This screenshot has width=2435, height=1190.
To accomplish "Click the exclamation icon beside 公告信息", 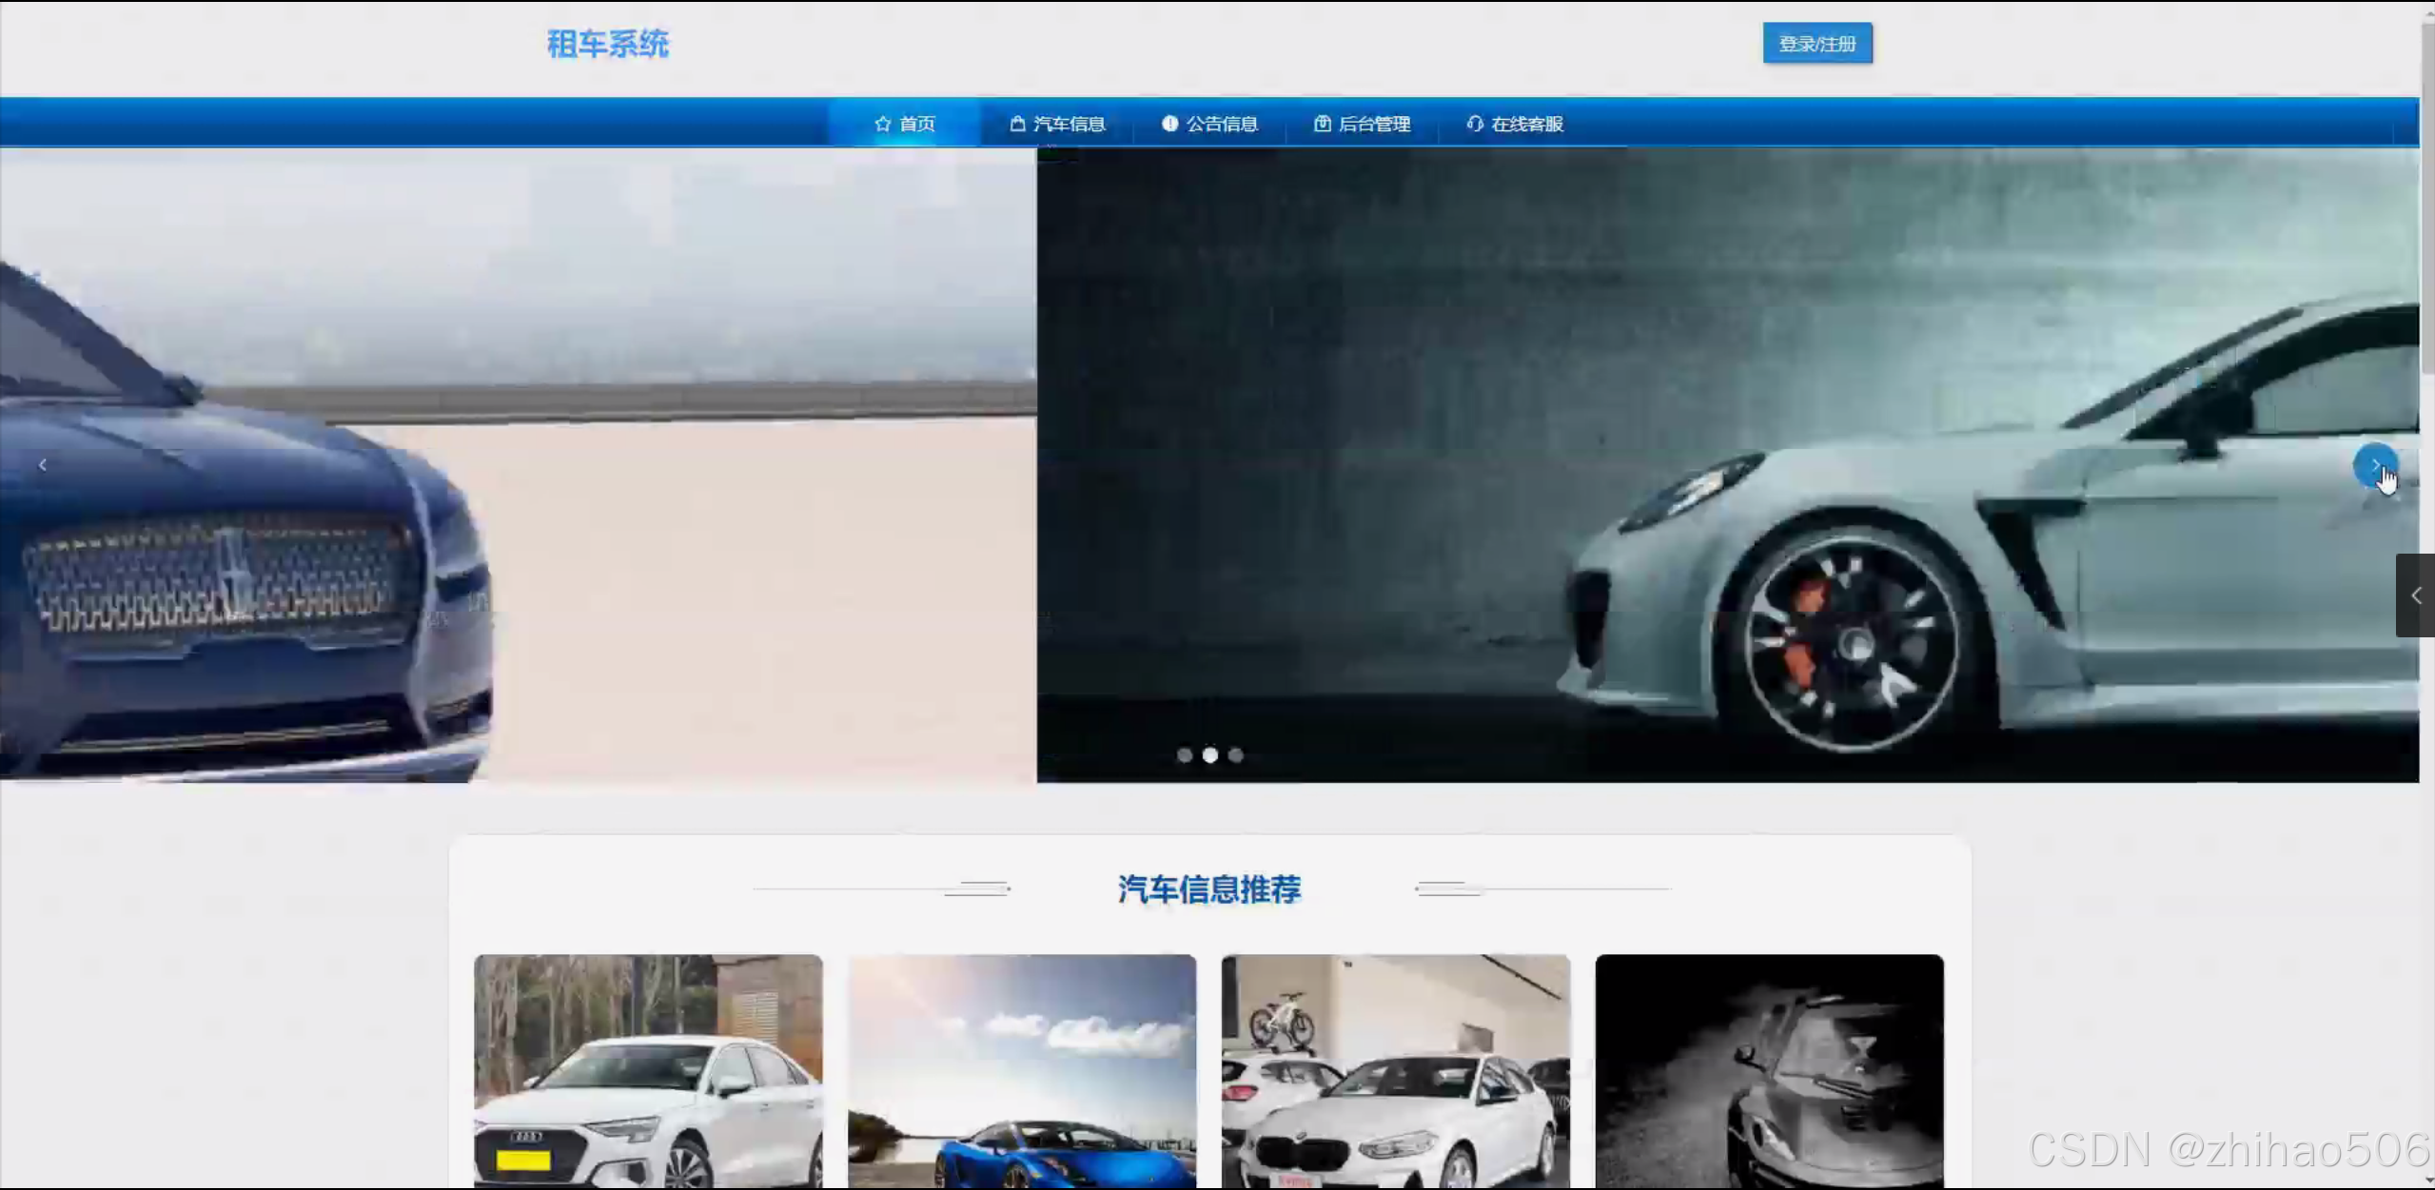I will tap(1169, 124).
